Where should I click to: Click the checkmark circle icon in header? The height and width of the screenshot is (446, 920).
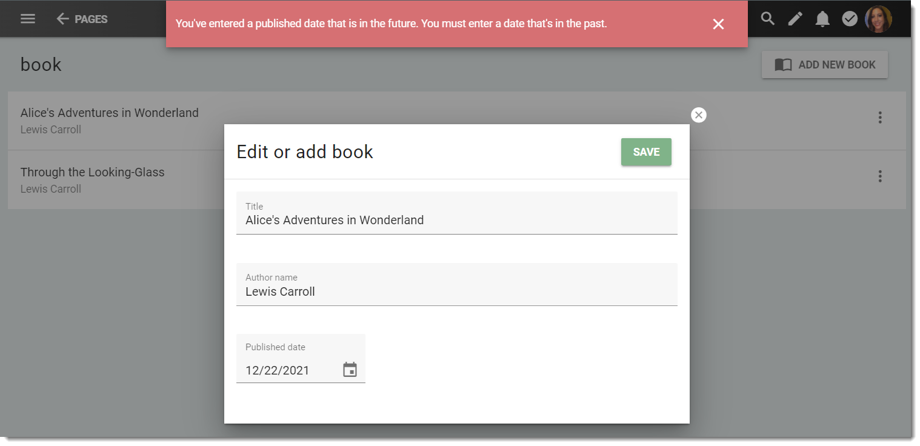coord(850,19)
